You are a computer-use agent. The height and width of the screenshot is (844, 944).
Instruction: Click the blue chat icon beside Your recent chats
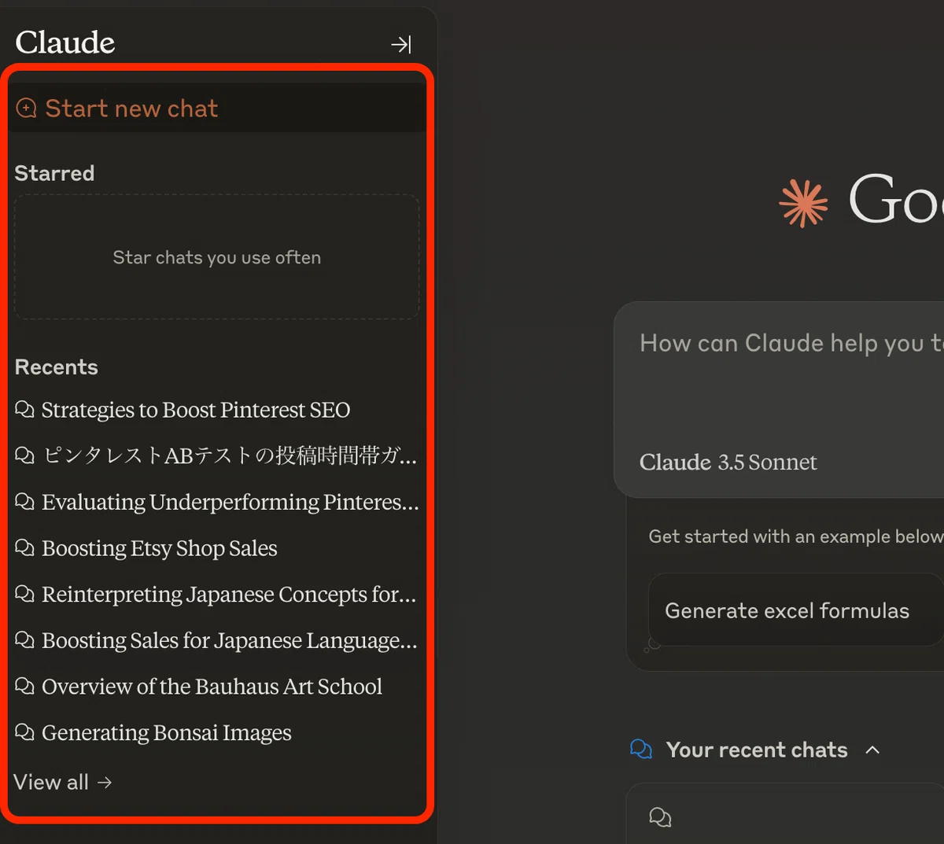(x=641, y=750)
